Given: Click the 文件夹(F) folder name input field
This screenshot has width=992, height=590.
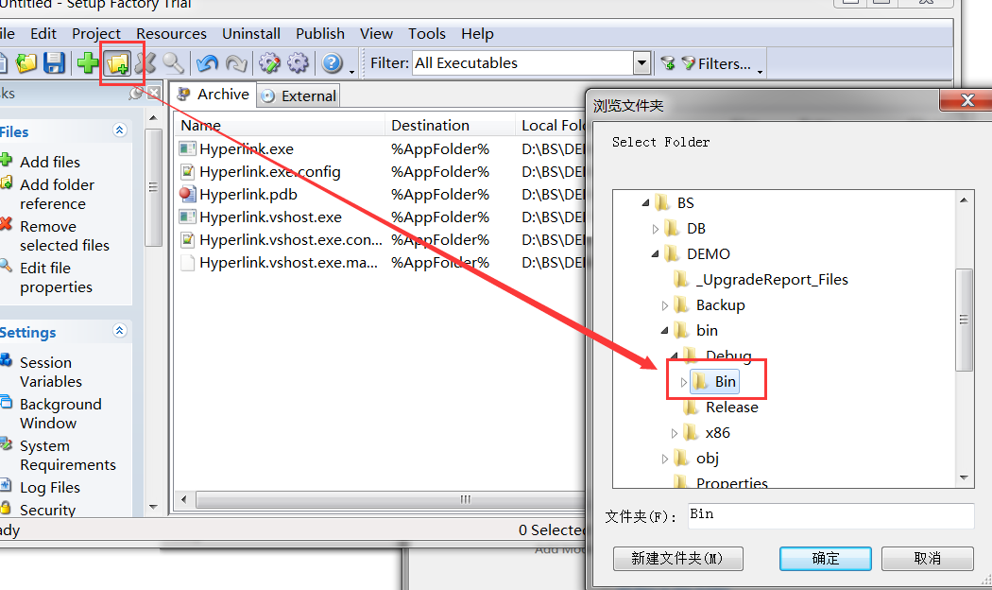Looking at the screenshot, I should point(830,515).
